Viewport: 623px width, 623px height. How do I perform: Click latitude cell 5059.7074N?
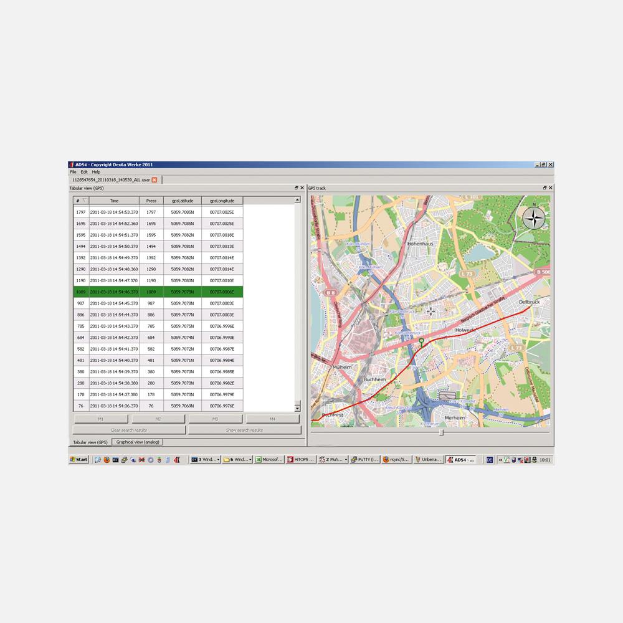pyautogui.click(x=183, y=337)
